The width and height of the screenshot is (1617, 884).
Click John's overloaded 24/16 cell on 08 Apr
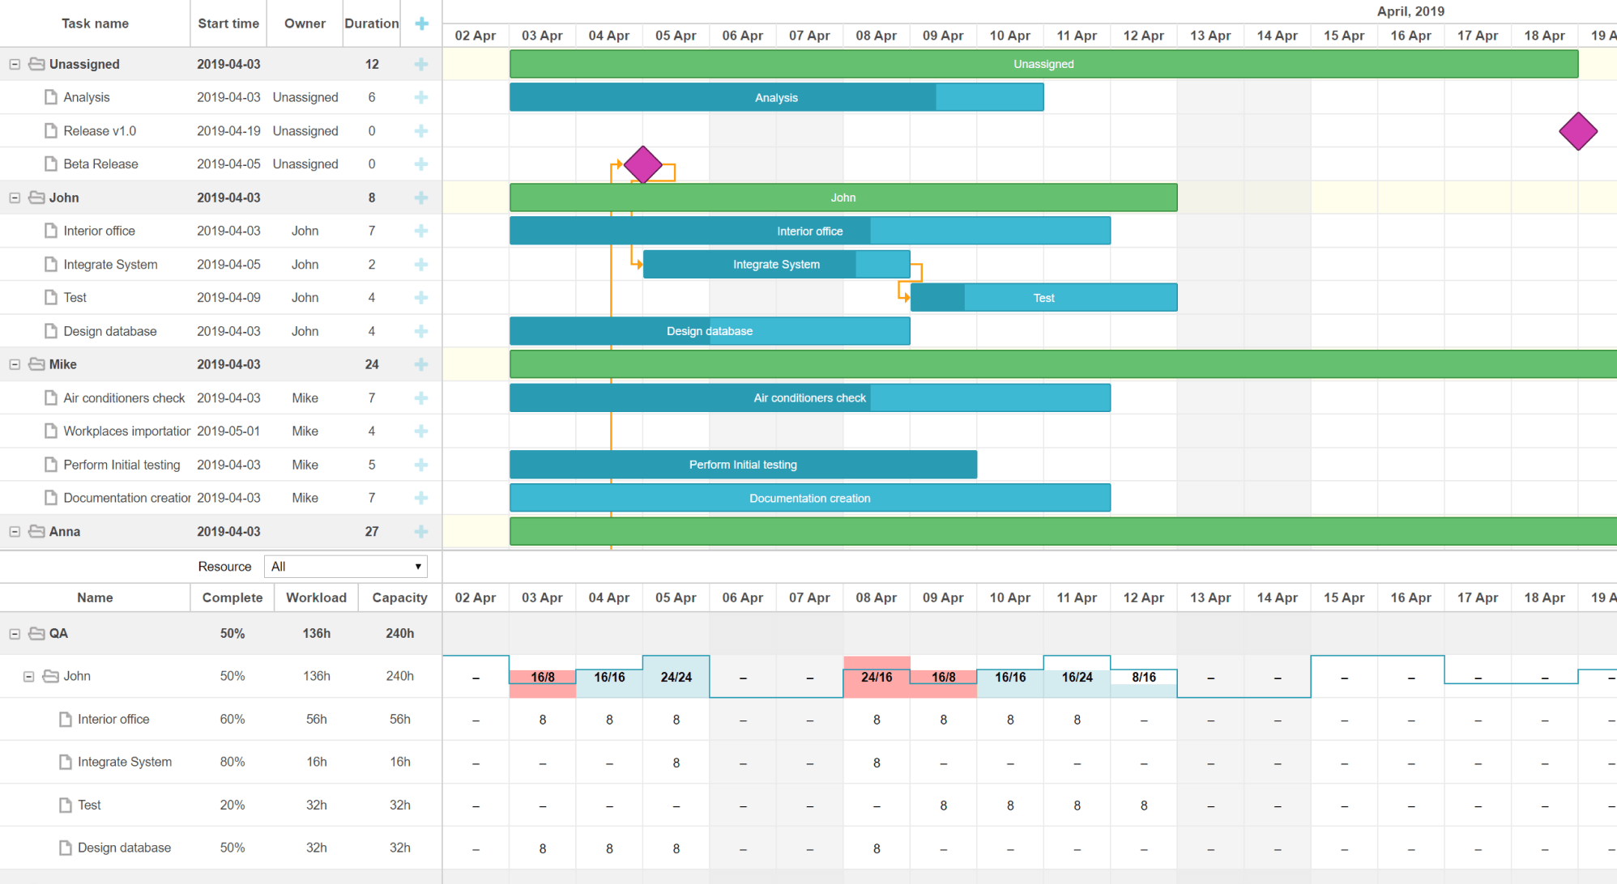pos(877,677)
